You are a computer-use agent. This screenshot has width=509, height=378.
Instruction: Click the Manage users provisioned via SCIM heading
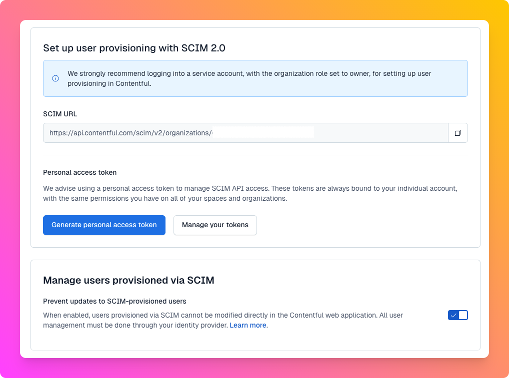coord(128,280)
